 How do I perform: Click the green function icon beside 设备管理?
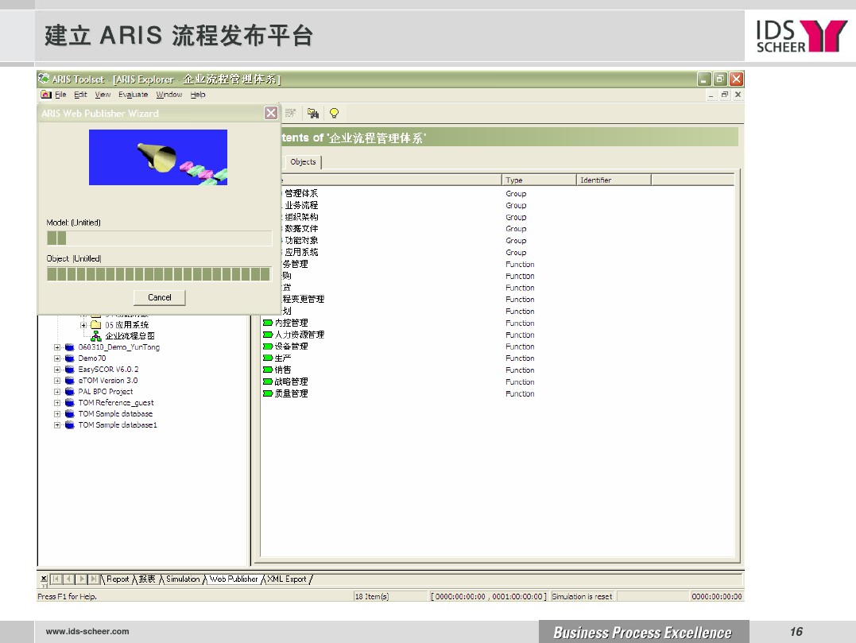click(x=268, y=346)
